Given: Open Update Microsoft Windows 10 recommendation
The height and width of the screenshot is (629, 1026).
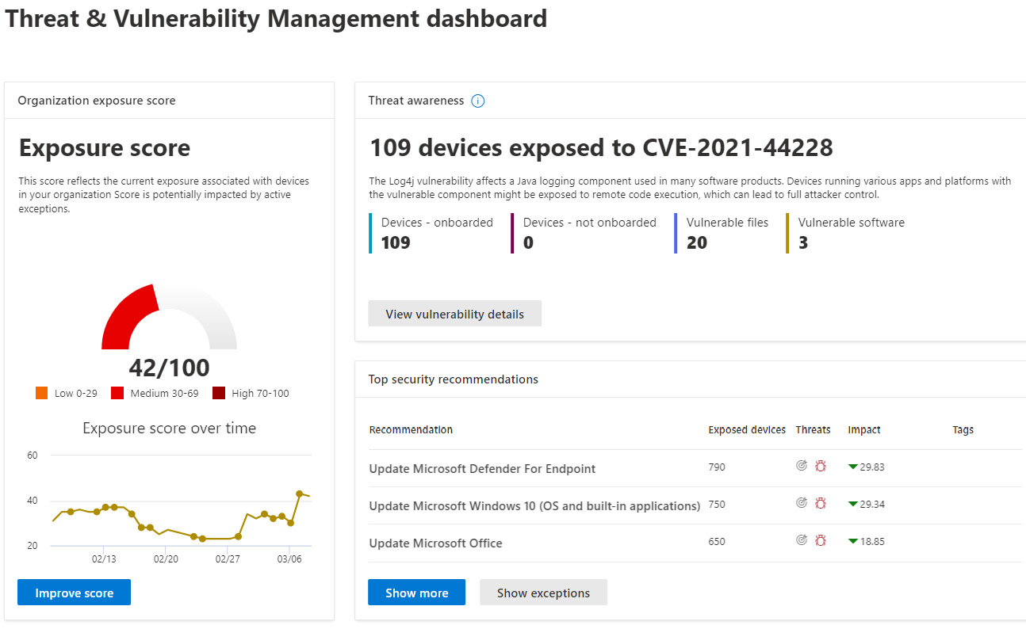Looking at the screenshot, I should (x=534, y=505).
